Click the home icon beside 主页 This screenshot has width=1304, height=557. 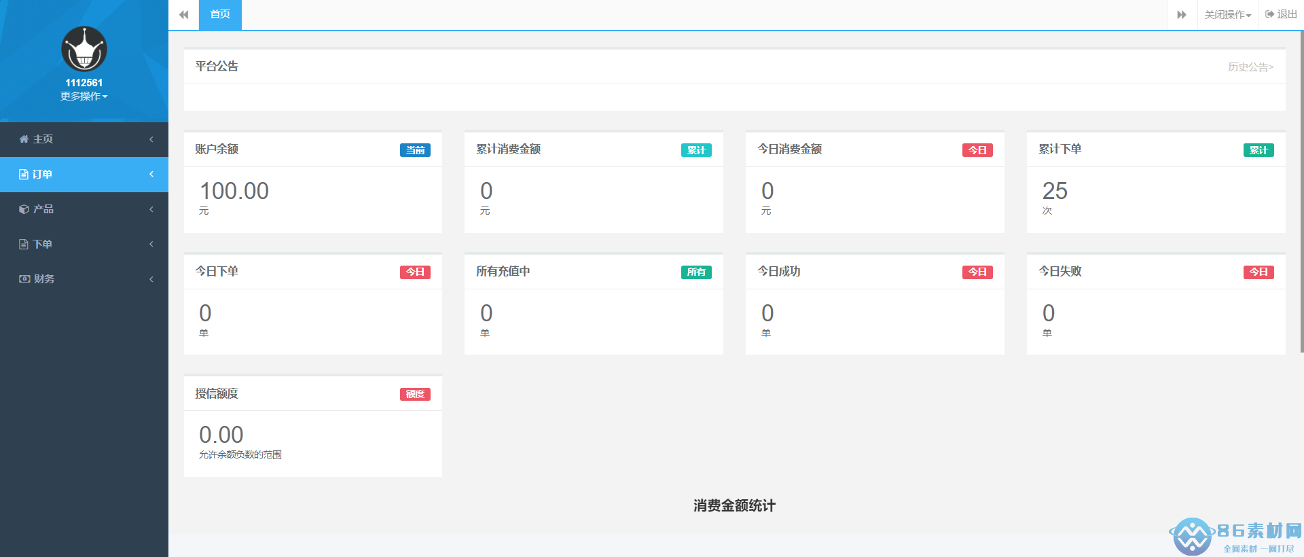[24, 139]
